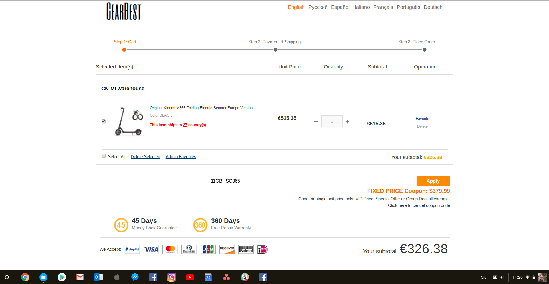This screenshot has height=284, width=549.
Task: Open YouTube from the shelf
Action: 190,277
